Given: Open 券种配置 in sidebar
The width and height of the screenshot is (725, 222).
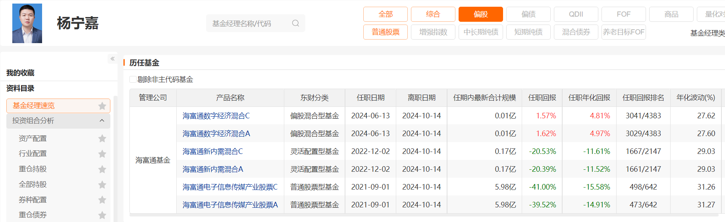Looking at the screenshot, I should tap(33, 200).
